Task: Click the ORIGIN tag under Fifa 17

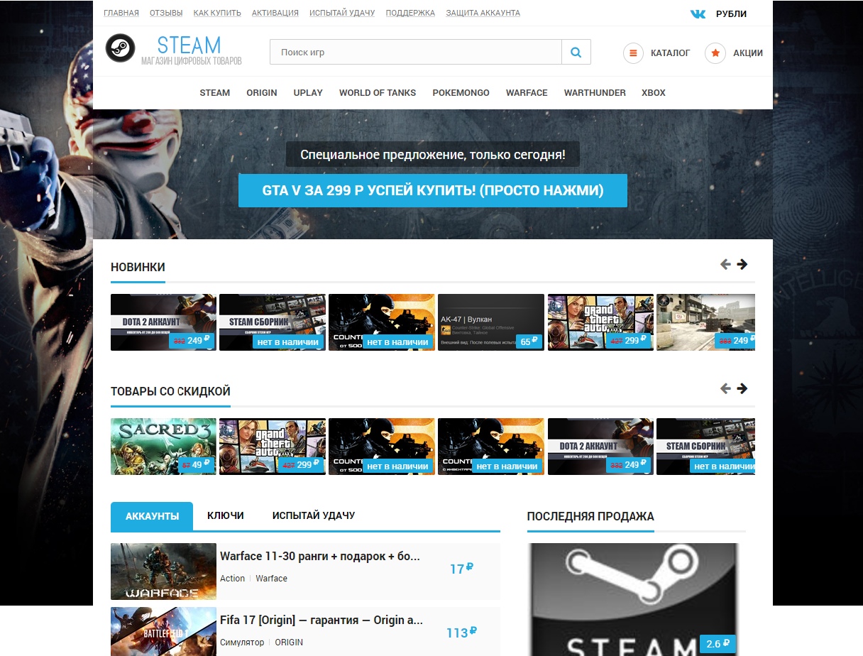Action: 289,643
